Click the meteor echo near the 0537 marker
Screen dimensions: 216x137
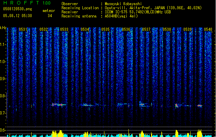click(x=143, y=104)
